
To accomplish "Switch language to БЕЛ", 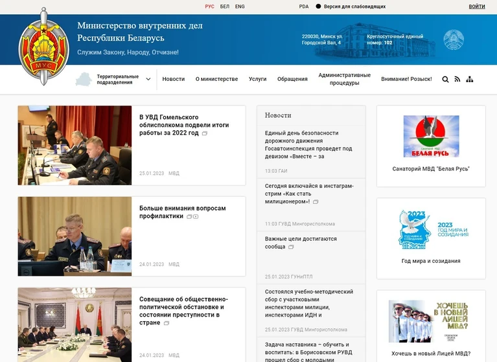I will click(224, 6).
